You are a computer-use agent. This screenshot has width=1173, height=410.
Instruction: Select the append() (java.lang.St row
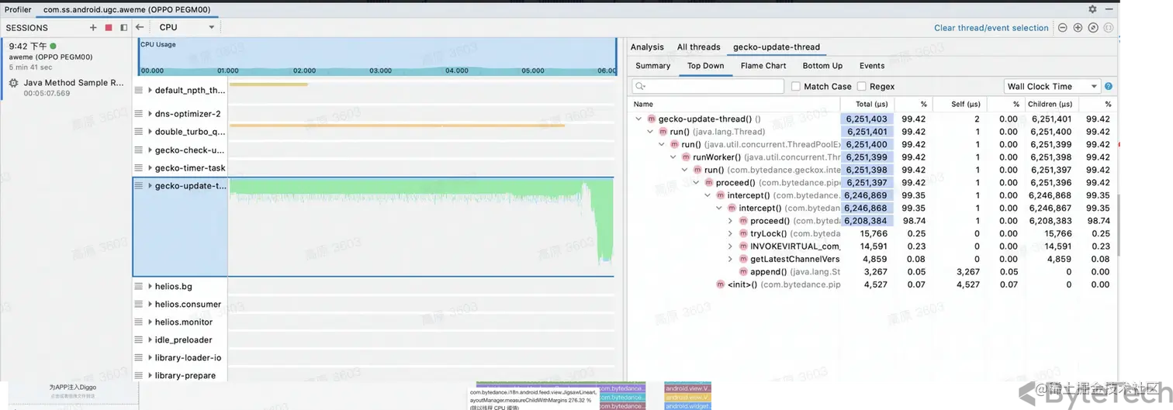point(873,272)
